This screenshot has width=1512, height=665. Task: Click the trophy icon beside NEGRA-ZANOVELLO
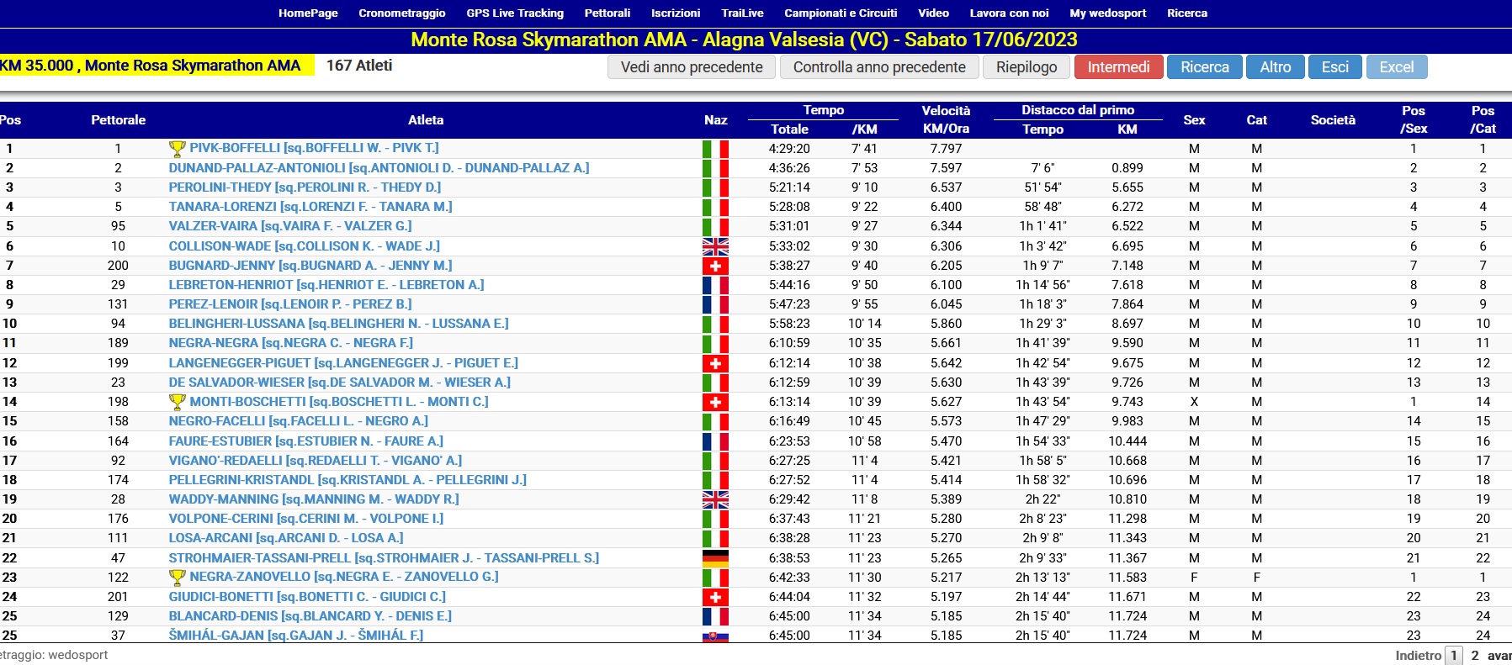click(177, 578)
